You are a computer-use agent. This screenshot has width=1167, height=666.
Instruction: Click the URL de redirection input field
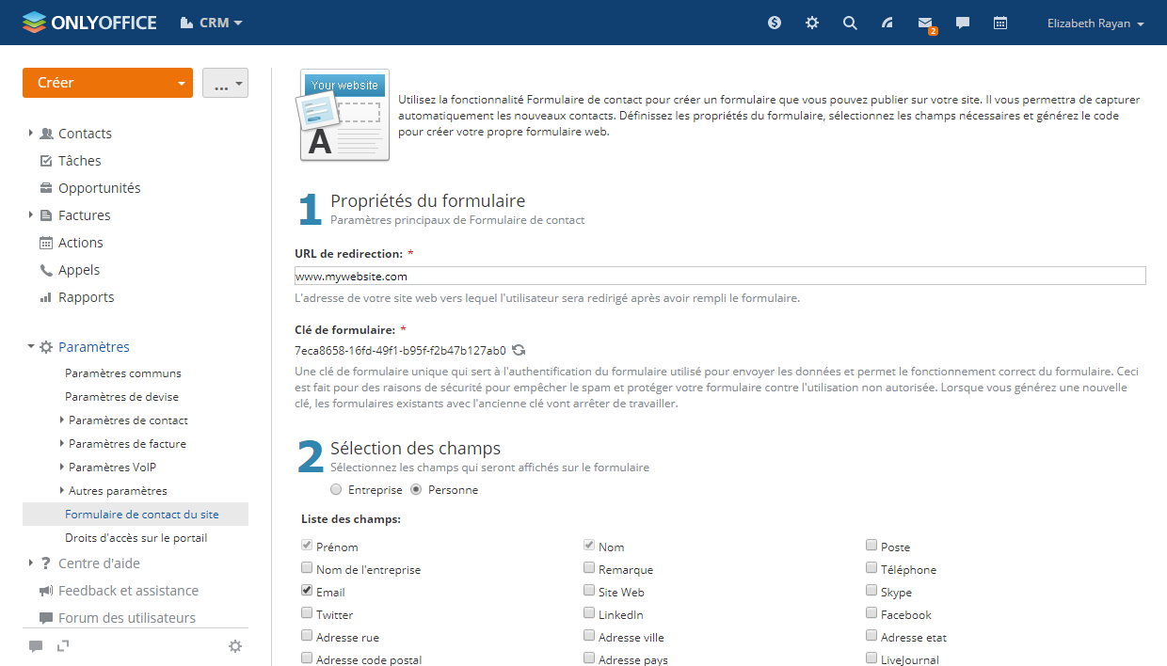click(x=720, y=276)
